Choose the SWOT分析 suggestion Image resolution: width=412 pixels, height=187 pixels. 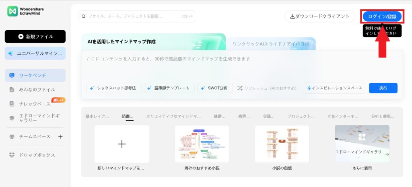[x=215, y=88]
